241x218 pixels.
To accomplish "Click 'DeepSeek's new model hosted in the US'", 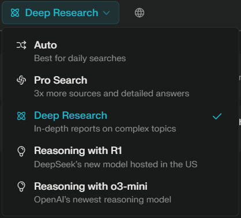I will click(x=116, y=164).
